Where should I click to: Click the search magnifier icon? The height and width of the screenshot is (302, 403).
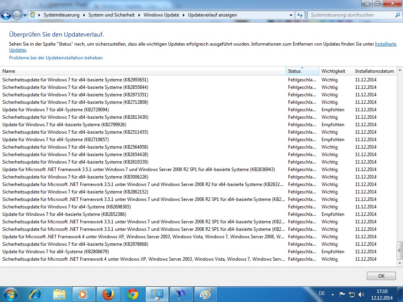coord(397,15)
